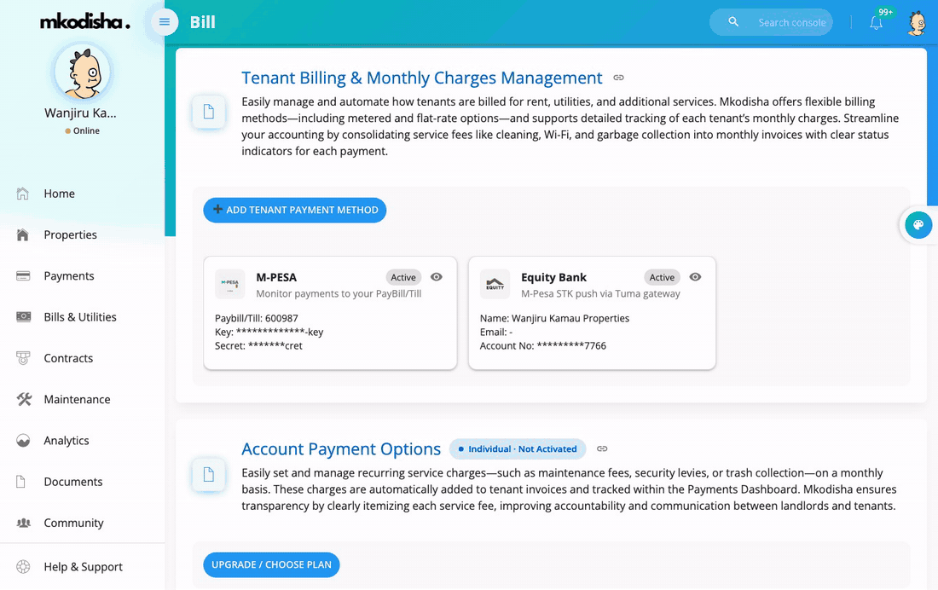Image resolution: width=938 pixels, height=590 pixels.
Task: Click the Home sidebar icon
Action: click(23, 194)
